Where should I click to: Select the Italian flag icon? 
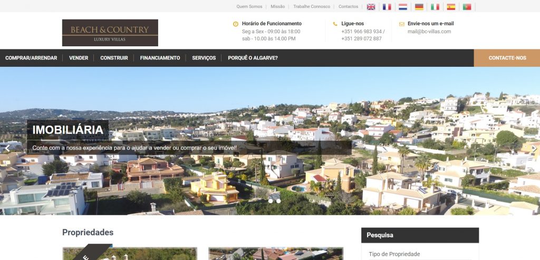click(435, 6)
